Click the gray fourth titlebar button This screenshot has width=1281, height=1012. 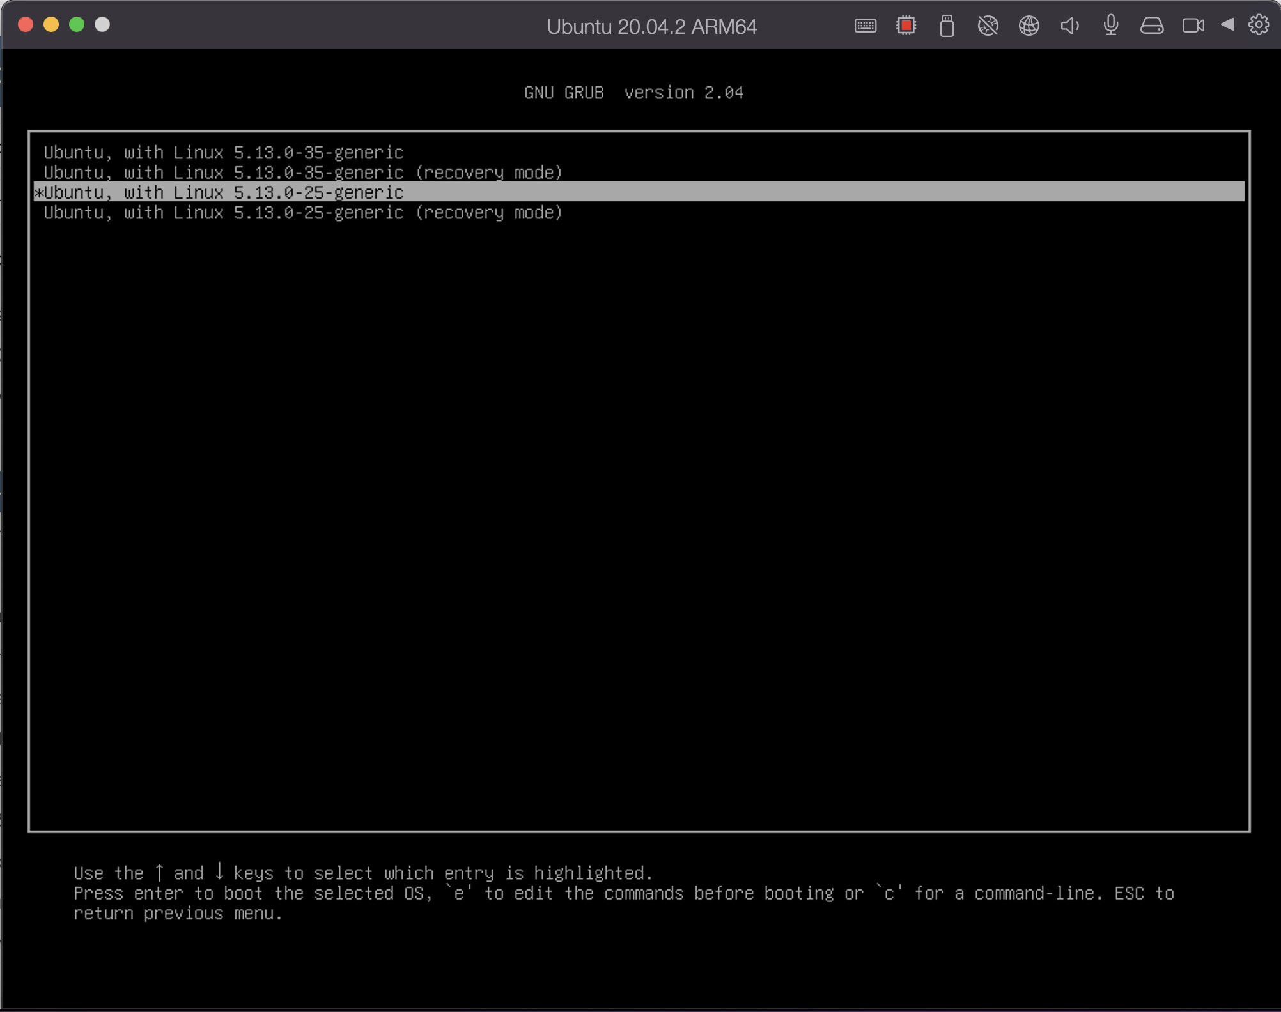(x=102, y=24)
